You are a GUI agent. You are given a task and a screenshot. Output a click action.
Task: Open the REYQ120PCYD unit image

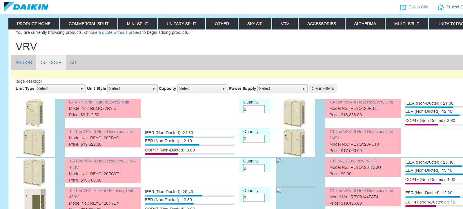[34, 172]
